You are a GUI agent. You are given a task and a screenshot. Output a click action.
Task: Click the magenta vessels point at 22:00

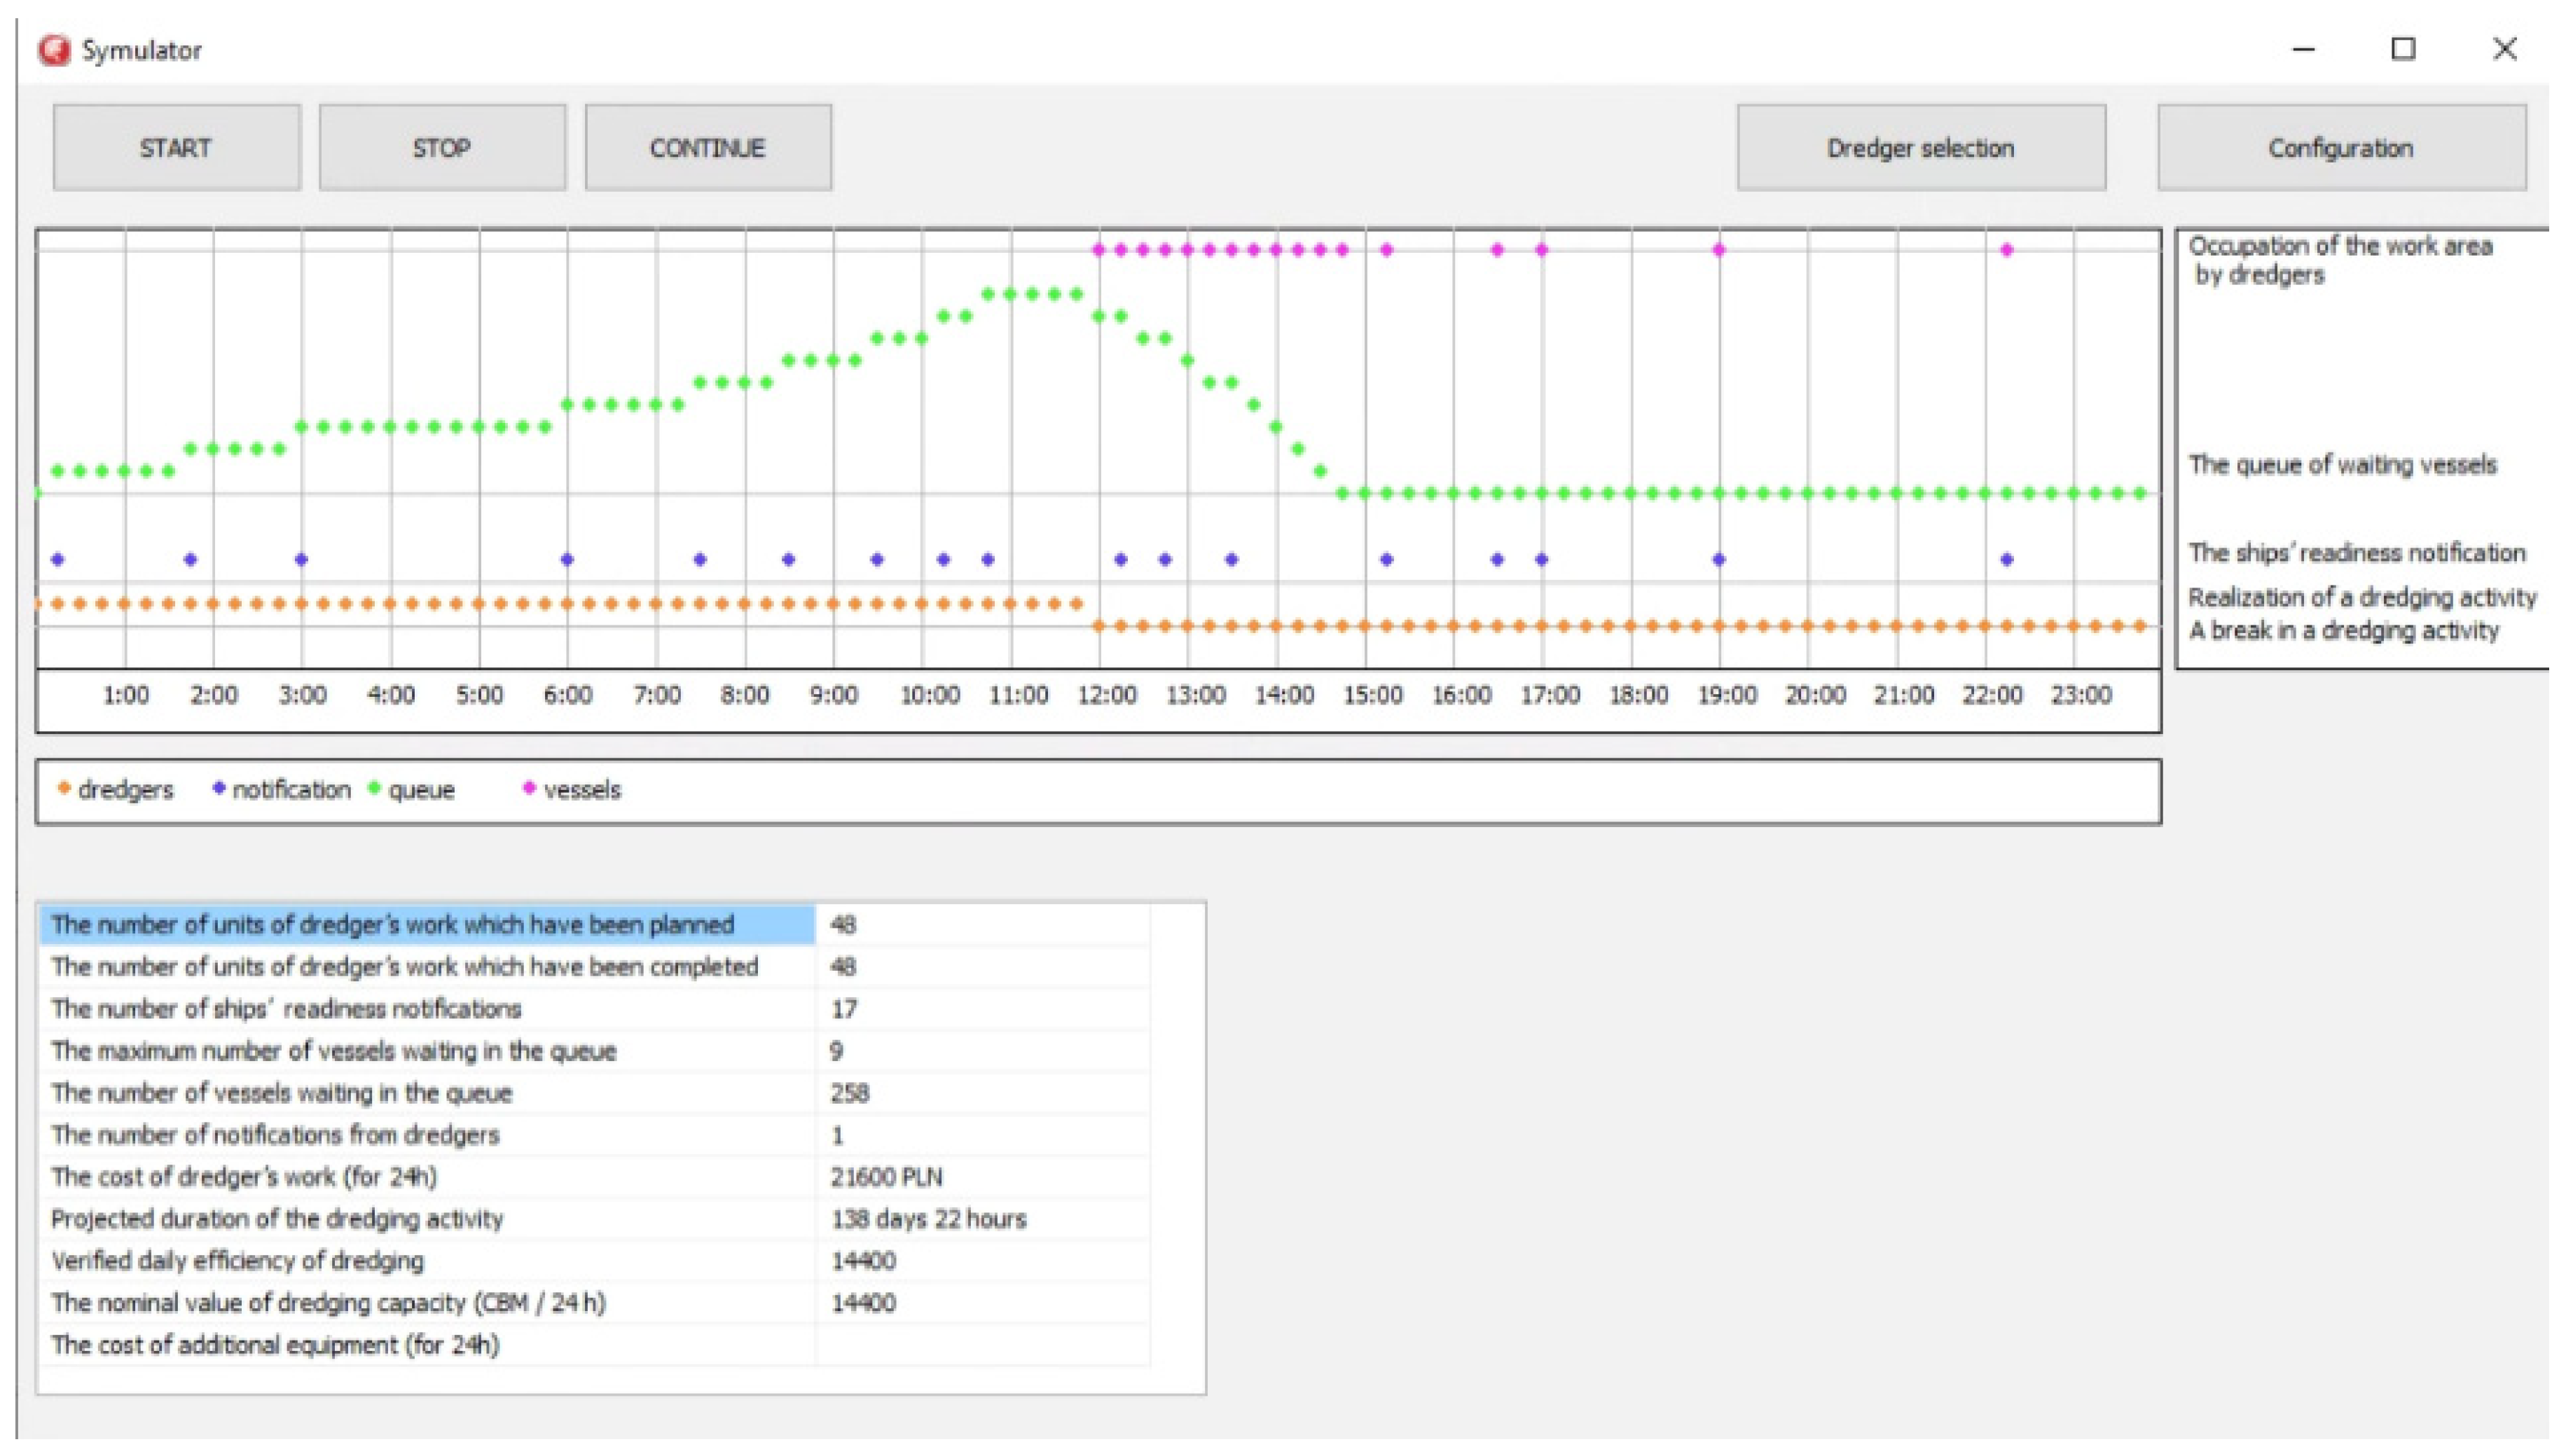pos(2006,250)
